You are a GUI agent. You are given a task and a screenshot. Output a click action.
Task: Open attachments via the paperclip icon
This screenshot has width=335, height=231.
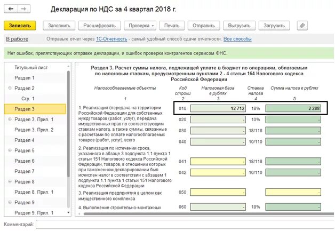tap(302, 26)
